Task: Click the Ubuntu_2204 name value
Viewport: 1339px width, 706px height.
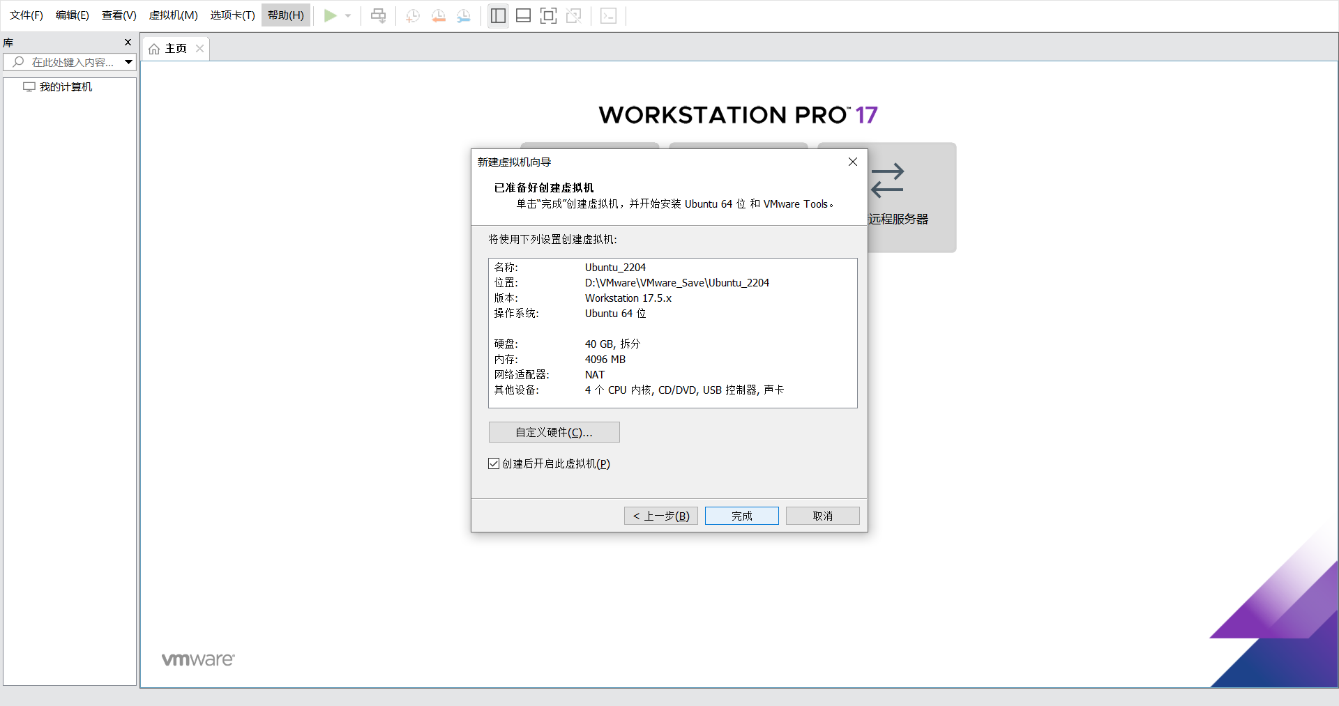Action: 615,268
